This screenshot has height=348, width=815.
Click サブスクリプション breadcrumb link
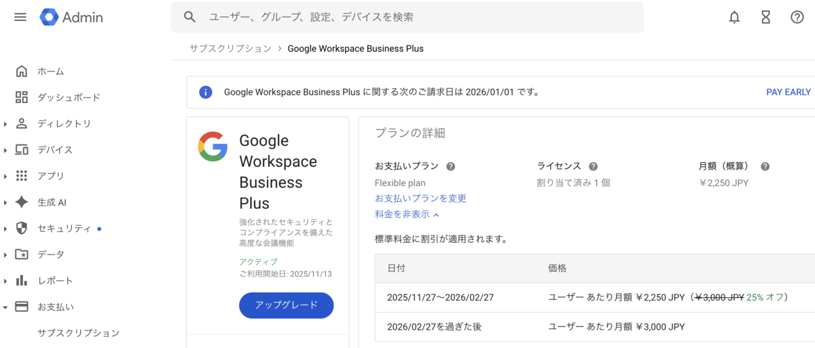coord(230,49)
